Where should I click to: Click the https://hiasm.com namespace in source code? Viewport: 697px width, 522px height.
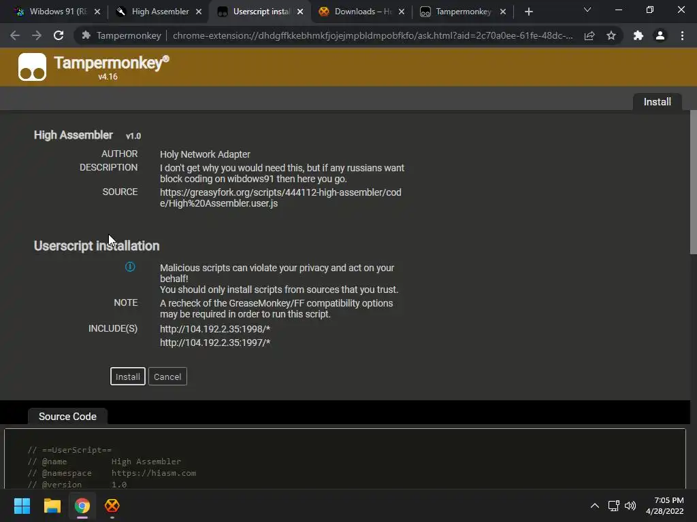(154, 473)
